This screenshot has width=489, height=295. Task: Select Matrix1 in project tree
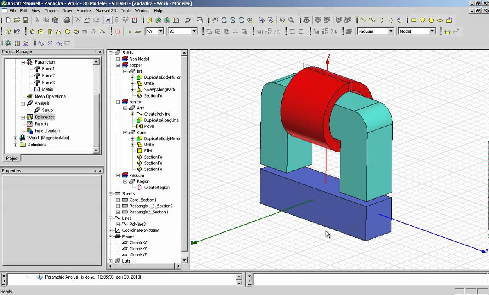pos(48,89)
